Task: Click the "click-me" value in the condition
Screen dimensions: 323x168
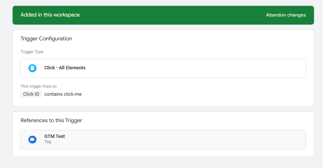Action: [x=73, y=94]
